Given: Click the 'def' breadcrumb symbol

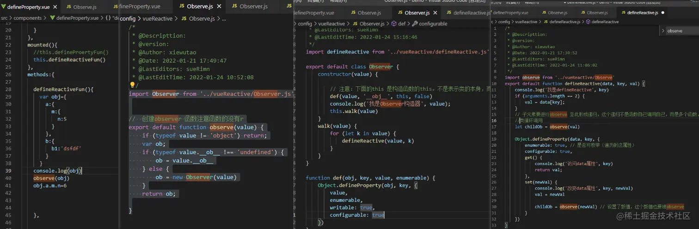Looking at the screenshot, I should click(x=402, y=23).
